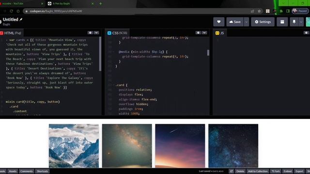
Task: Save the pen
Action: [235, 22]
